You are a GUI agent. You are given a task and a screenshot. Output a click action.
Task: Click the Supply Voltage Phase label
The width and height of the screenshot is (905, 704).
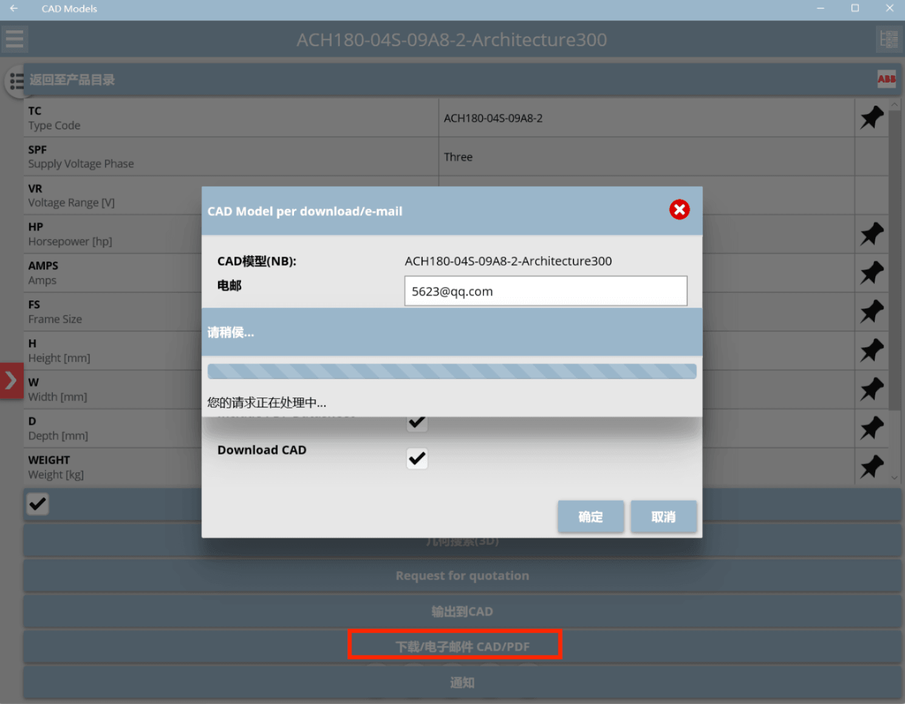pos(81,164)
